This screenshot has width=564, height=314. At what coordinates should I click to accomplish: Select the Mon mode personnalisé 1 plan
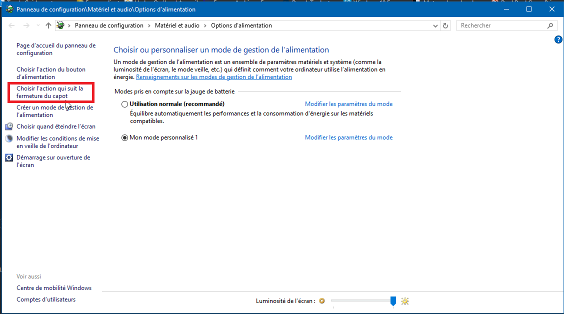[x=125, y=137]
